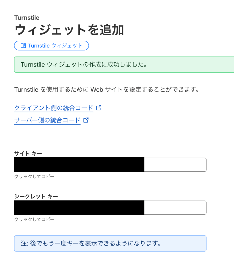Click the green 作成に成功しました success banner
This screenshot has height=265, width=234.
[124, 65]
